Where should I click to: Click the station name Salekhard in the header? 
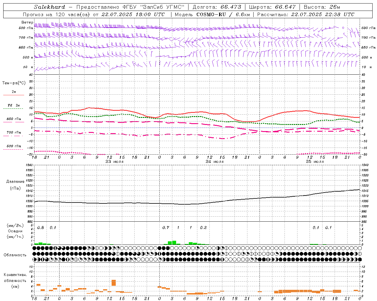49,7
